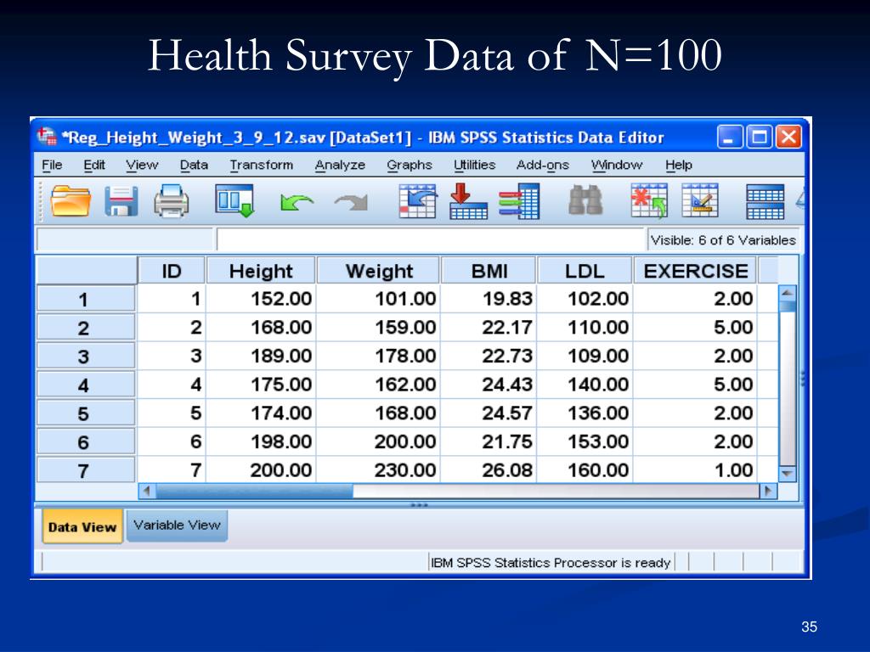Click the Go to variable red arrow icon
Image resolution: width=870 pixels, height=652 pixels.
(x=468, y=200)
